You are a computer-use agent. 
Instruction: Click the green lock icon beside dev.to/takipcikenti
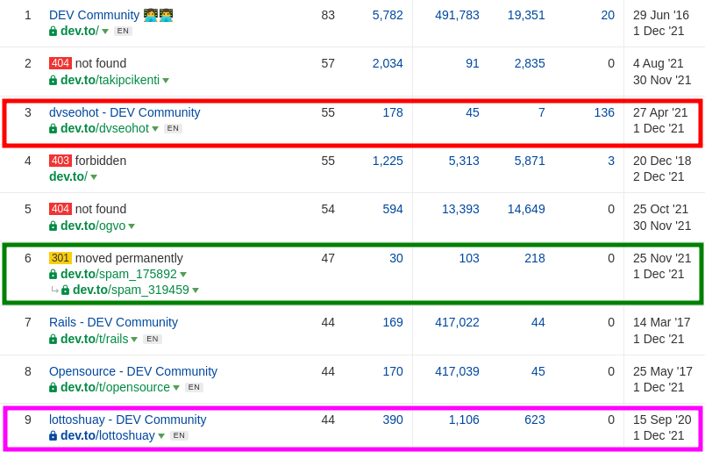[53, 80]
